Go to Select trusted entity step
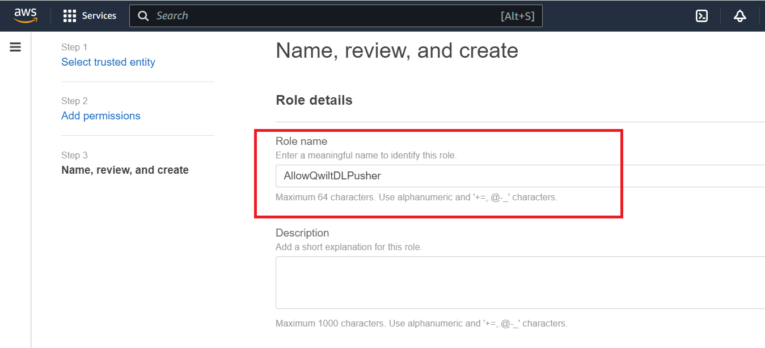This screenshot has width=765, height=348. [x=108, y=62]
